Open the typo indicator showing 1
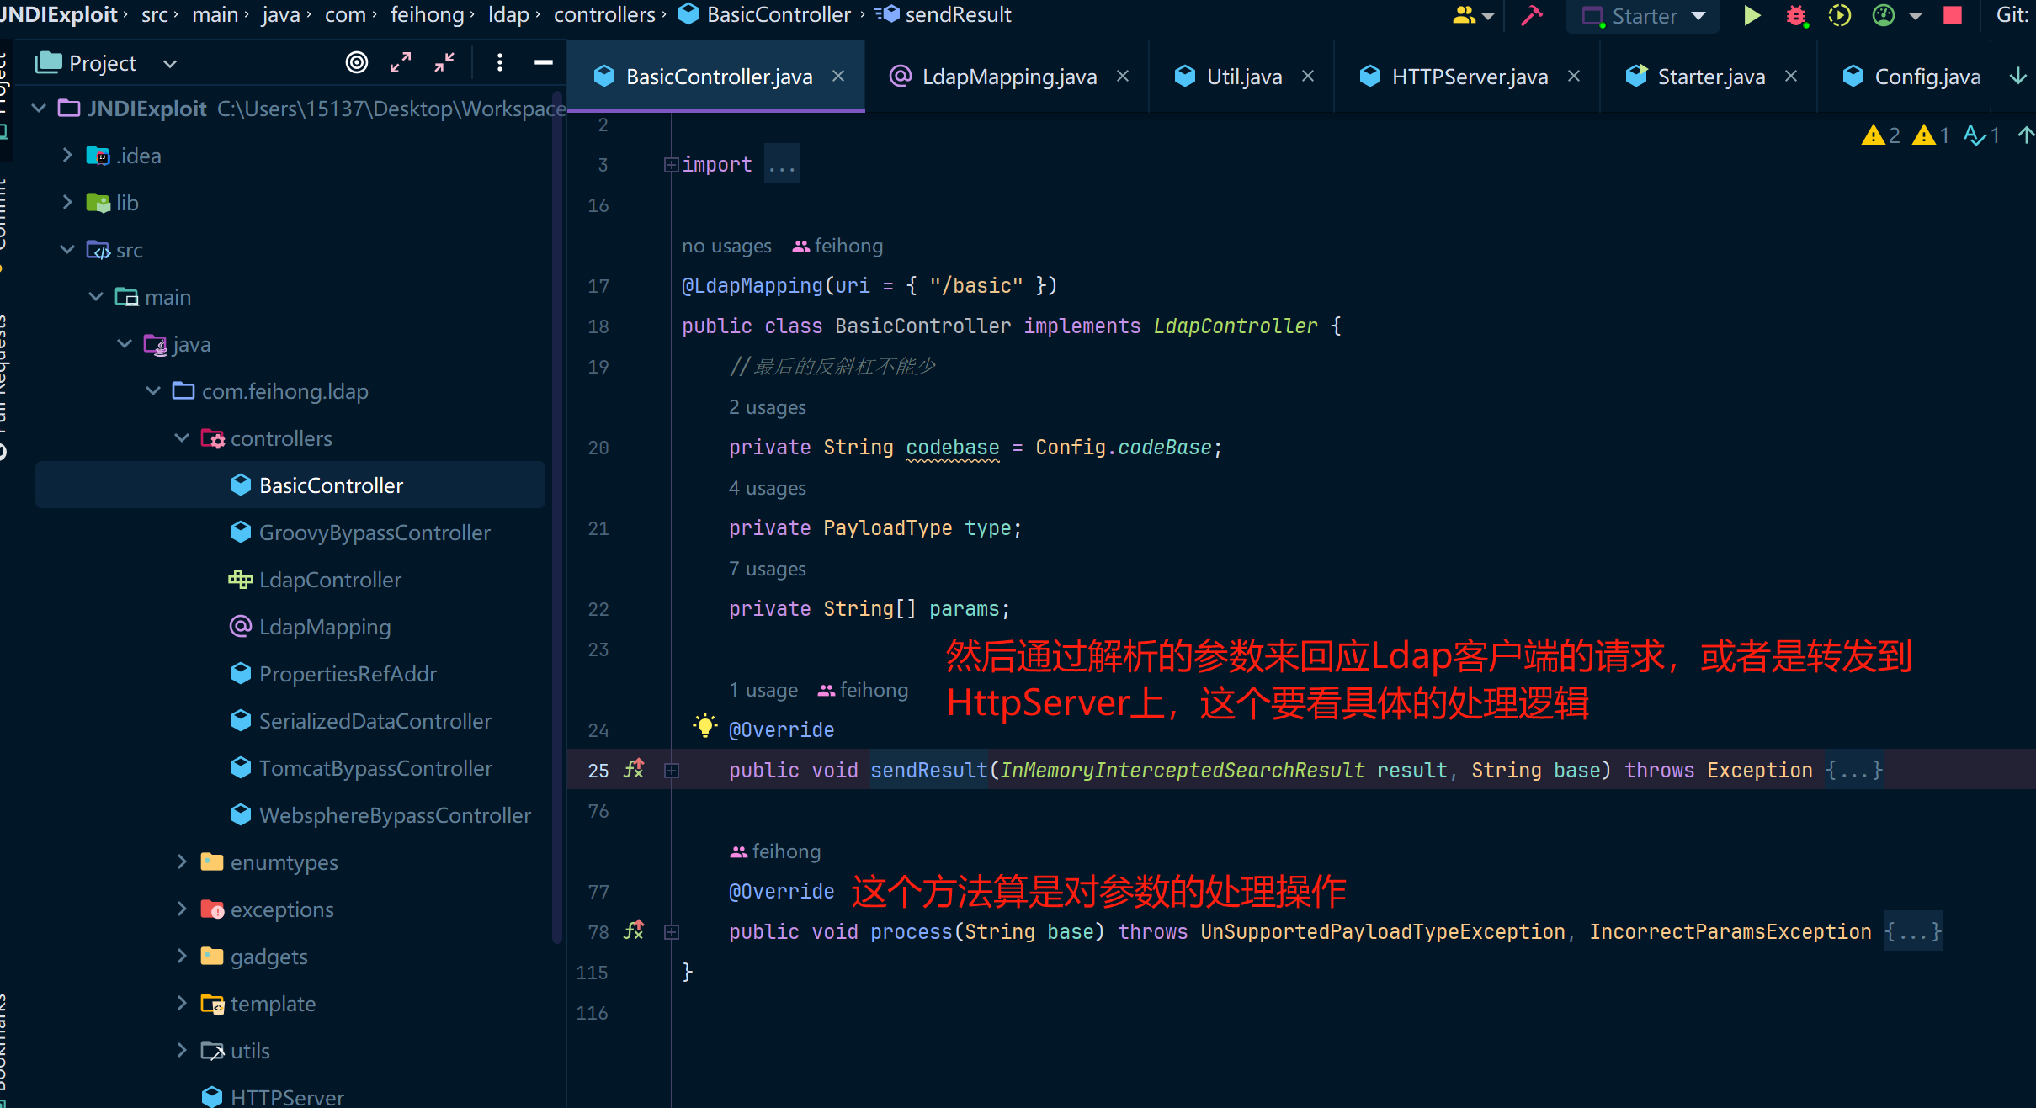 (x=1982, y=135)
